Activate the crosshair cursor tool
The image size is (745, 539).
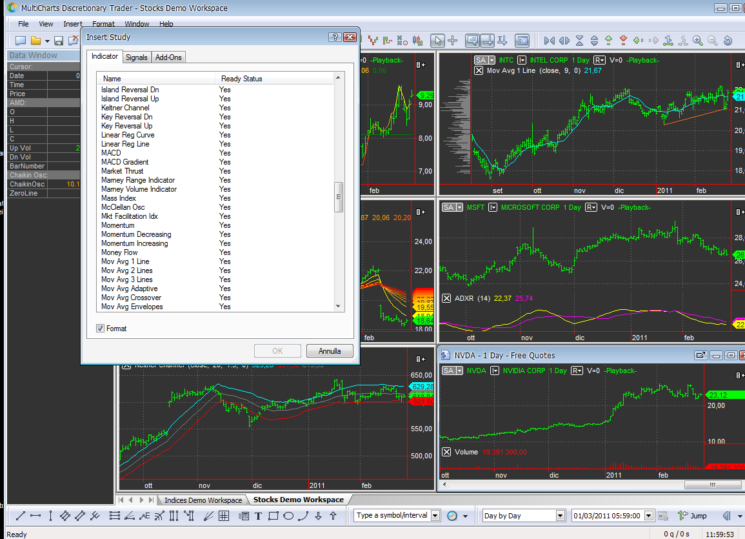pos(452,41)
